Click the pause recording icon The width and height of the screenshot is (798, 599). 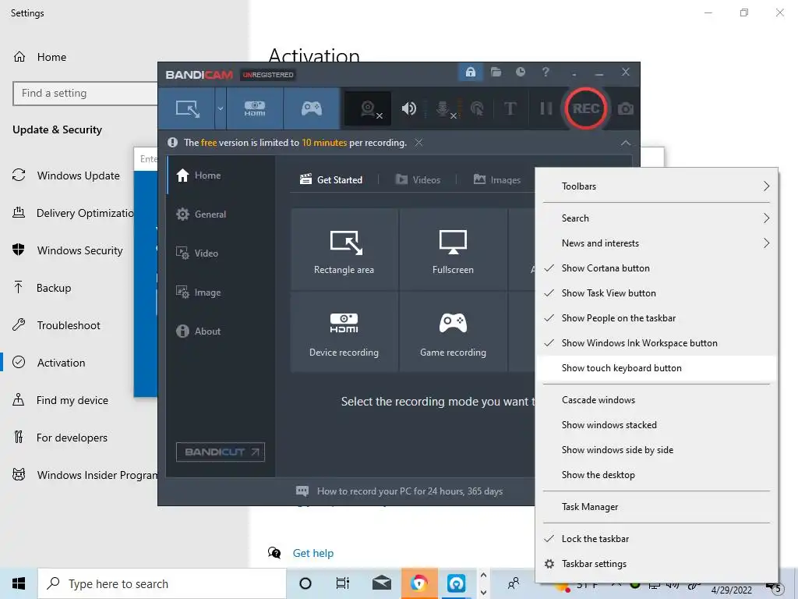coord(546,108)
